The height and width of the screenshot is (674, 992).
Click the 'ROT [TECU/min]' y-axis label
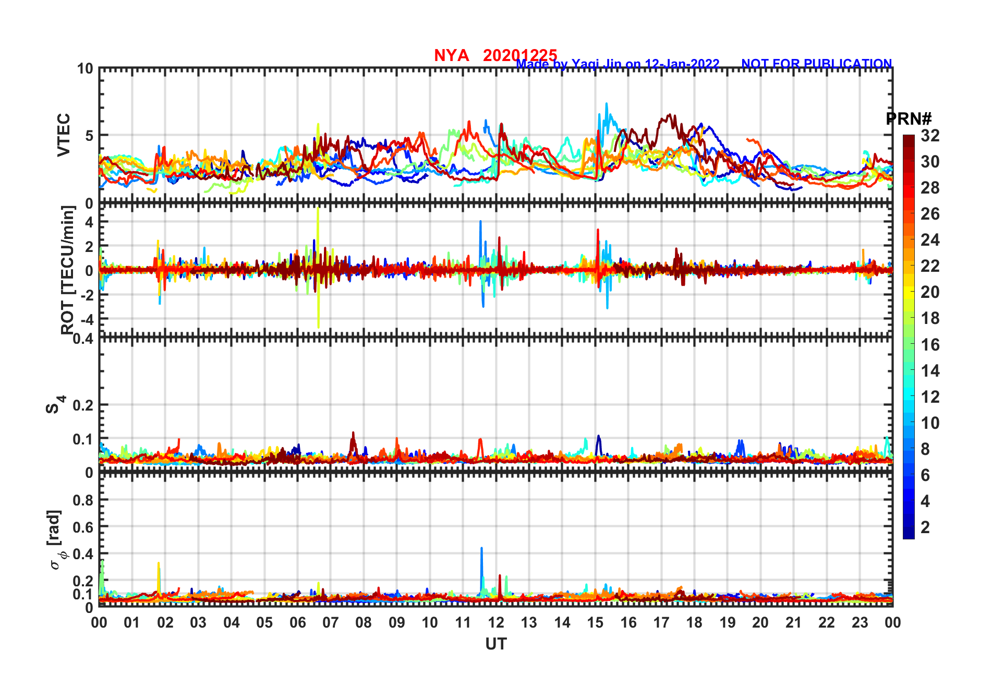[x=68, y=270]
